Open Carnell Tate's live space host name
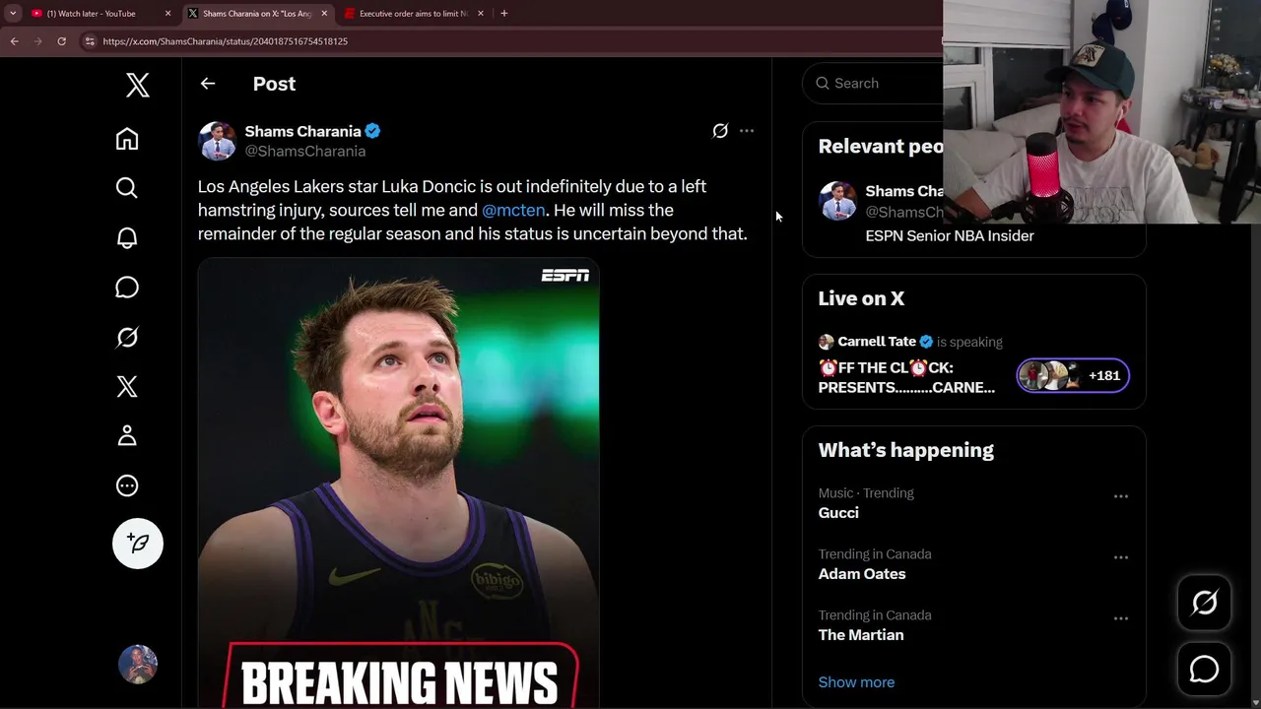Viewport: 1261px width, 709px height. pos(877,342)
